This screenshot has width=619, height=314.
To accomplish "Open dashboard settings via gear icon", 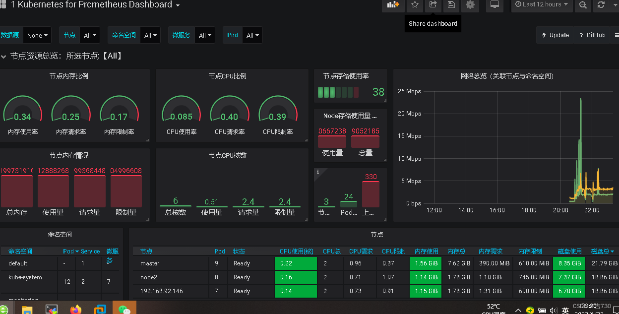I will pyautogui.click(x=470, y=6).
